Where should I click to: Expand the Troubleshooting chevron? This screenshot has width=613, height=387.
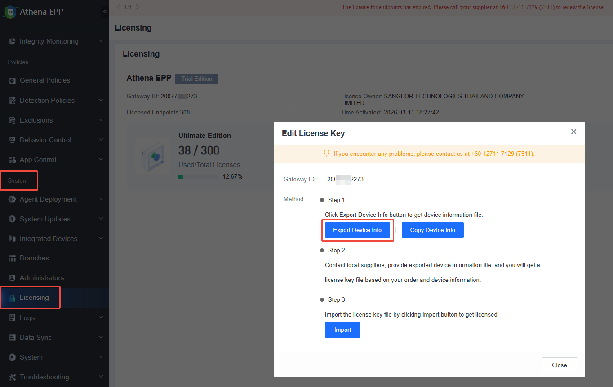pyautogui.click(x=101, y=377)
